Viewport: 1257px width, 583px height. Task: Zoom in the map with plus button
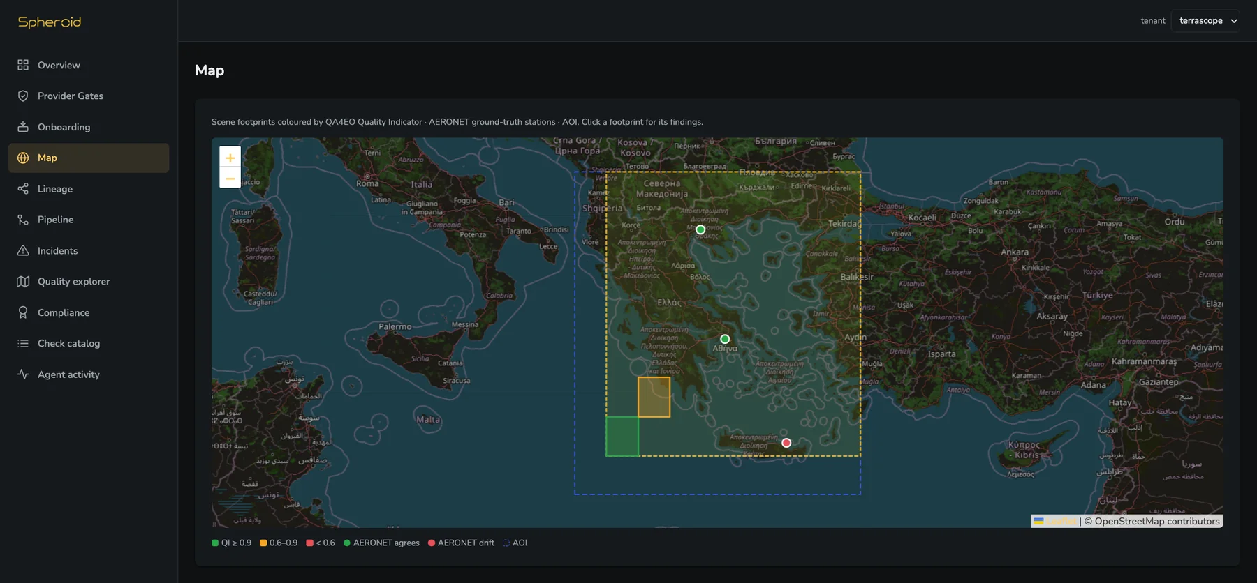click(230, 157)
